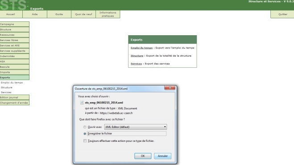Viewport: 294px width, 165px height.
Task: Open 'Informations pratiques' tab
Action: 108,14
